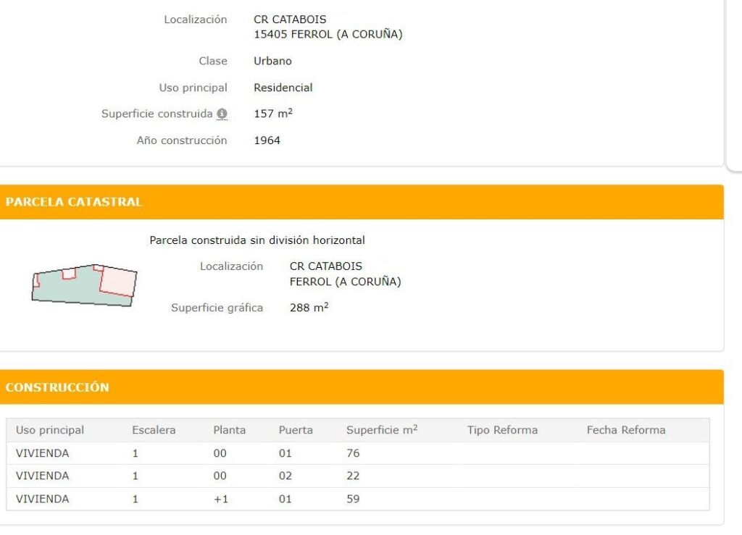The image size is (742, 535).
Task: Click the 1964 año construcción value
Action: pos(265,140)
